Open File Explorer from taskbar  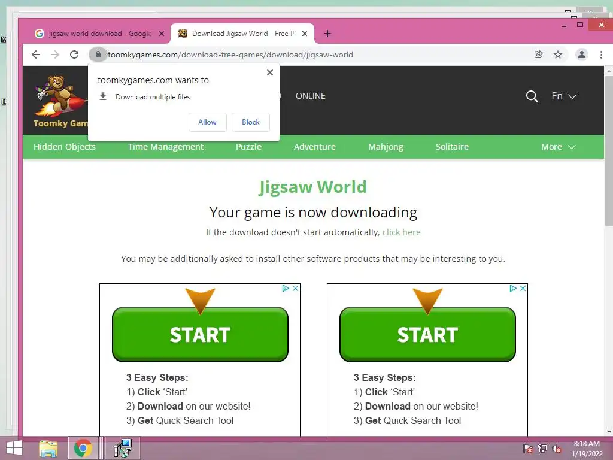click(48, 448)
